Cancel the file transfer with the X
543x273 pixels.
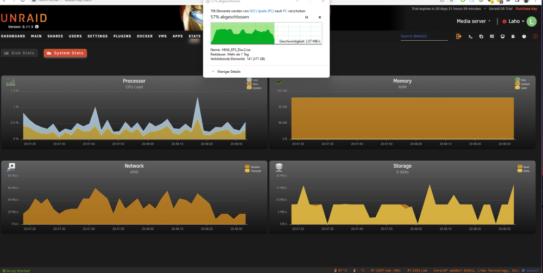click(x=320, y=17)
